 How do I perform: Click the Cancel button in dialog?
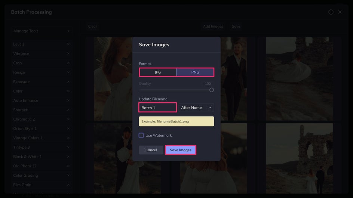(151, 150)
